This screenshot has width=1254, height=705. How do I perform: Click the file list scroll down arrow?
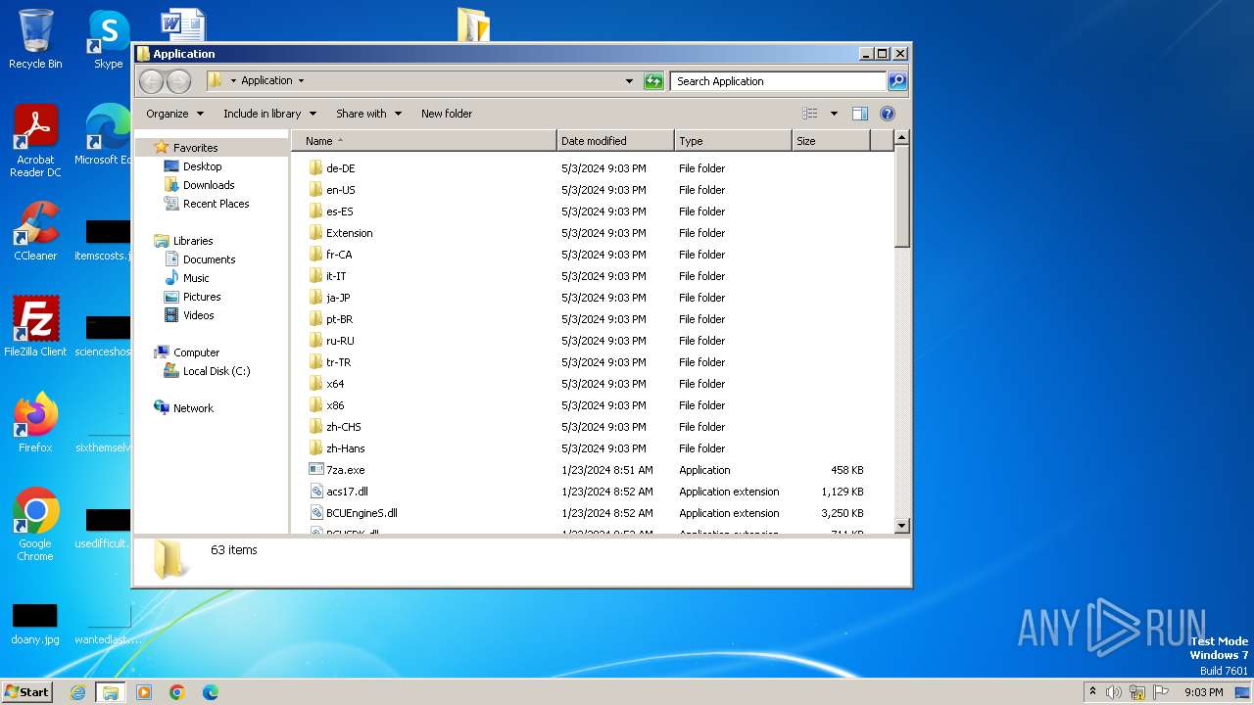tap(902, 526)
